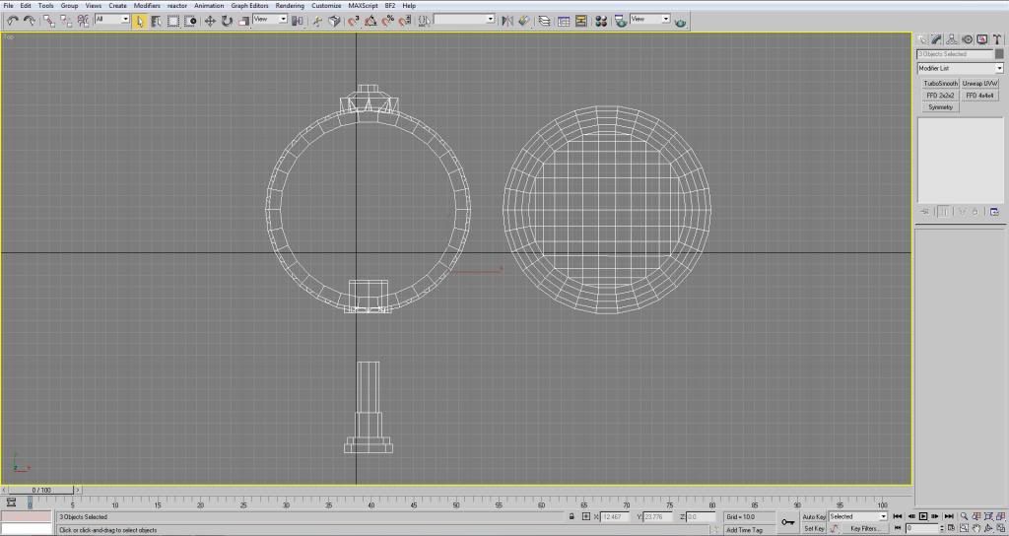Activate the Select and Move tool
Viewport: 1009px width, 536px height.
[210, 21]
